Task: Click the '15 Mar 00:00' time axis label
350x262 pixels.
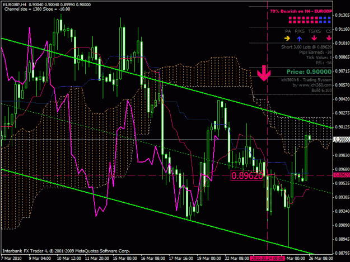Action: click(125, 258)
